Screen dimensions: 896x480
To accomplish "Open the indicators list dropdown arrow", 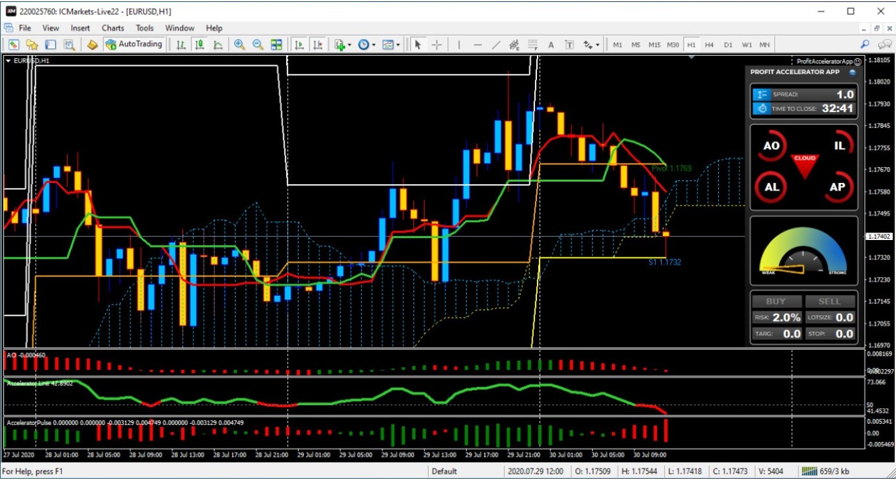I will point(349,45).
